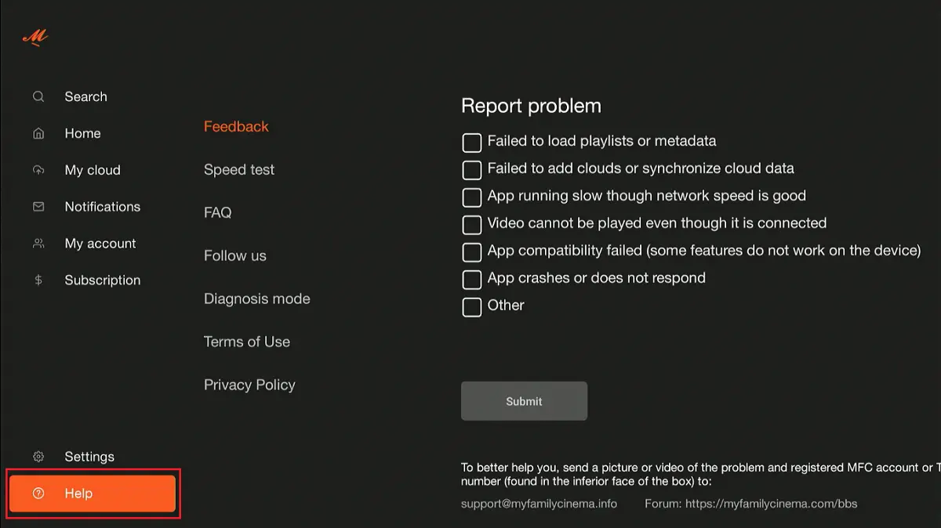This screenshot has height=528, width=941.
Task: Click the My account people icon
Action: 38,244
